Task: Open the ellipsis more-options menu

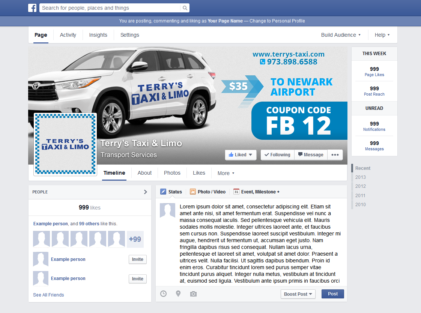Action: 335,154
